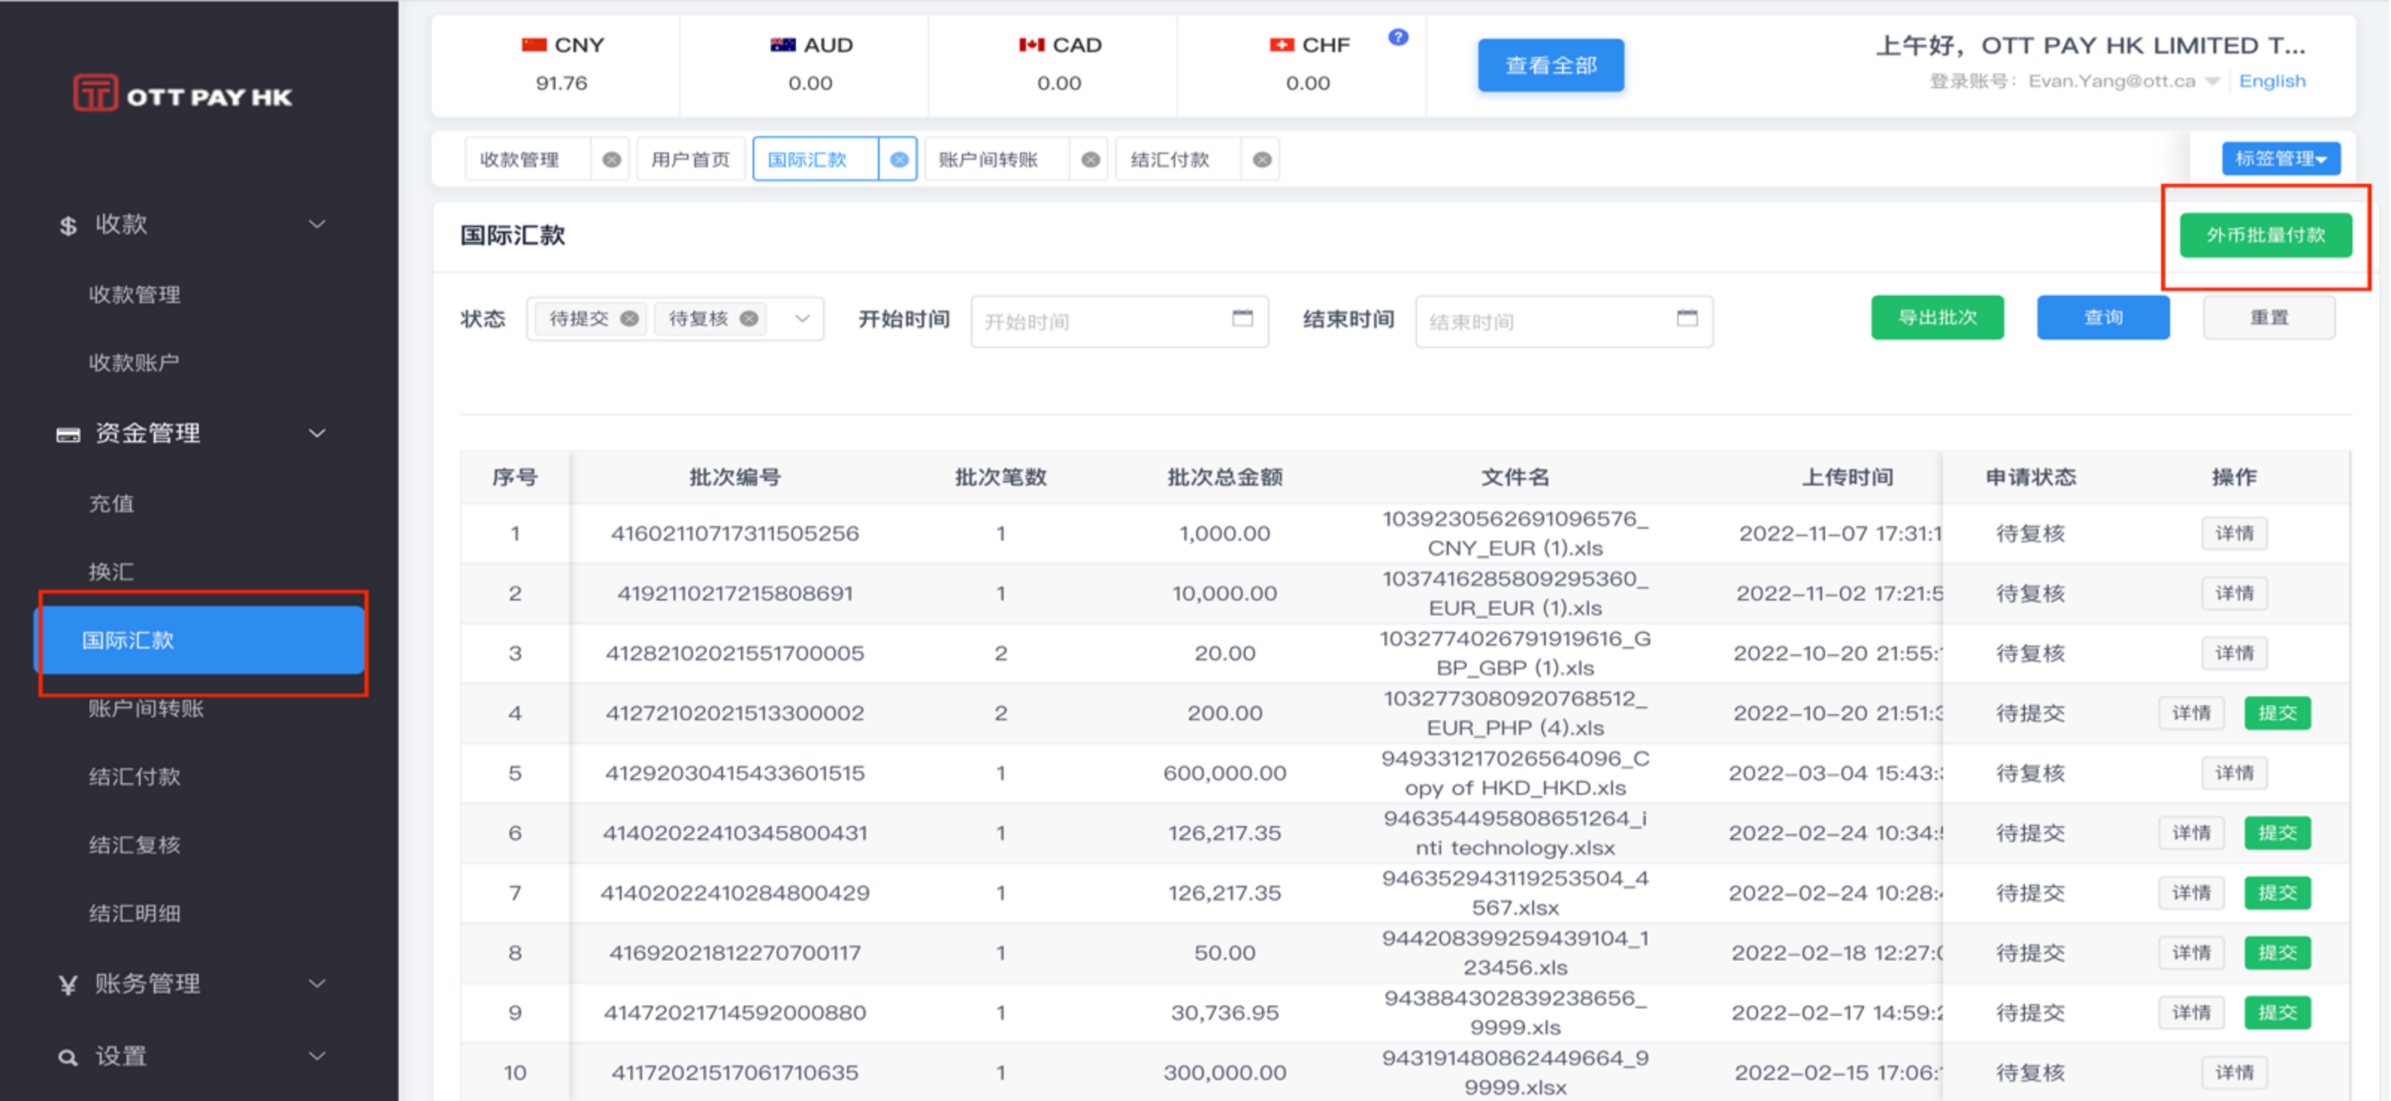The height and width of the screenshot is (1101, 2391).
Task: Click the 导出批次 button
Action: pyautogui.click(x=1937, y=317)
